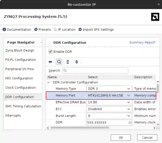Image resolution: width=162 pixels, height=143 pixels.
Task: Go to PS-PL Configuration page
Action: pyautogui.click(x=21, y=60)
